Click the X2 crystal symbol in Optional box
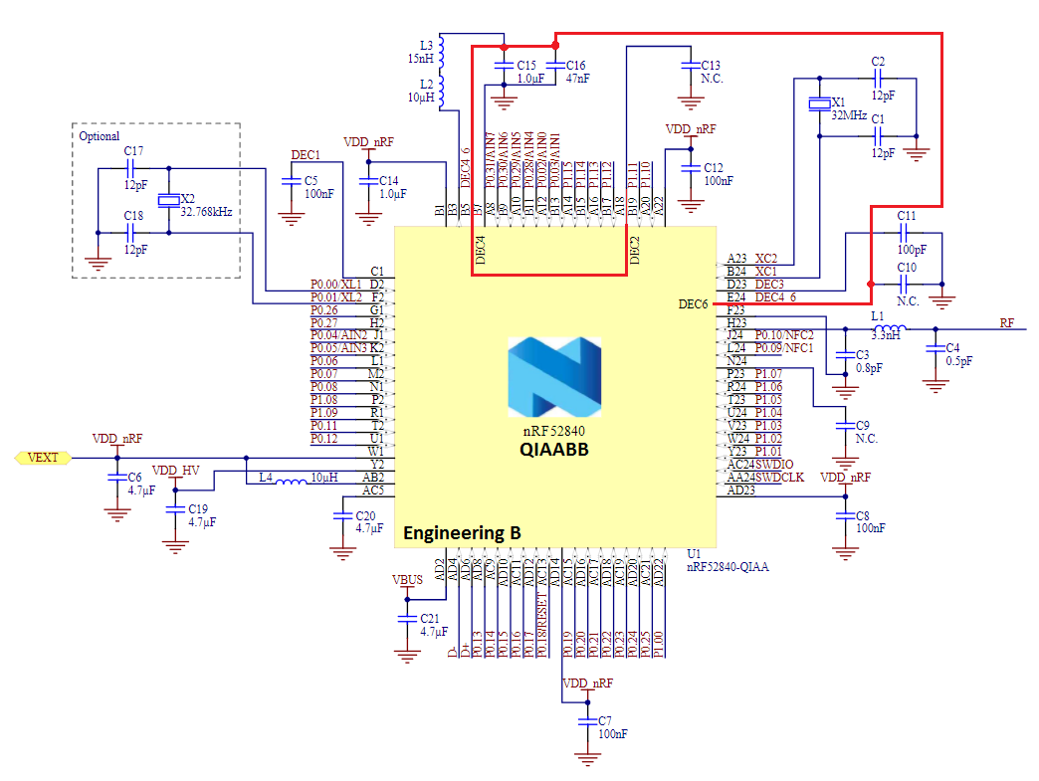The height and width of the screenshot is (781, 1039). click(169, 200)
